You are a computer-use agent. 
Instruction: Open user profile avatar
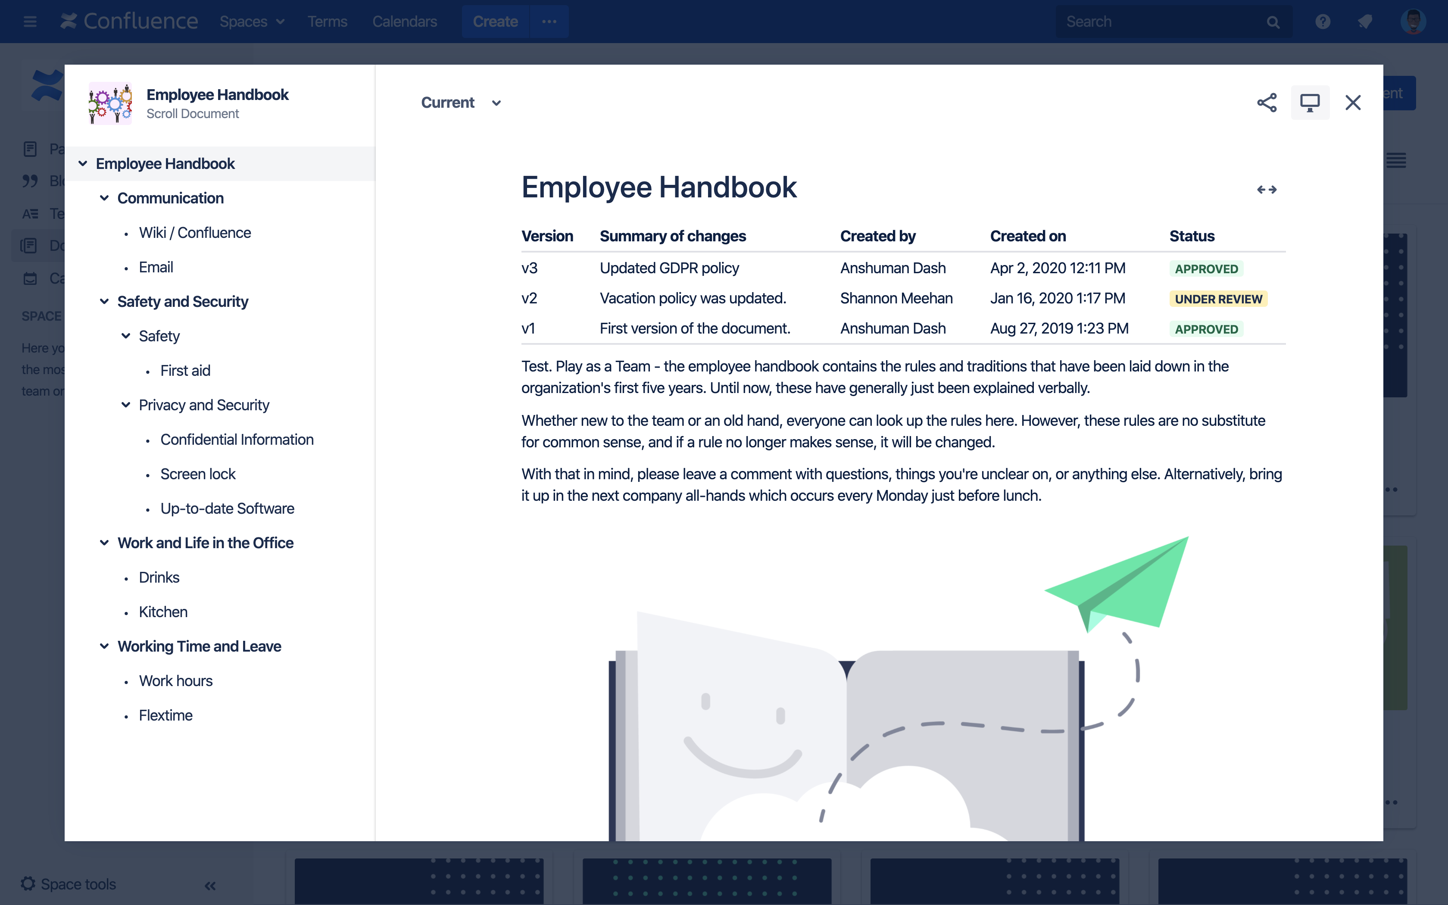tap(1413, 22)
